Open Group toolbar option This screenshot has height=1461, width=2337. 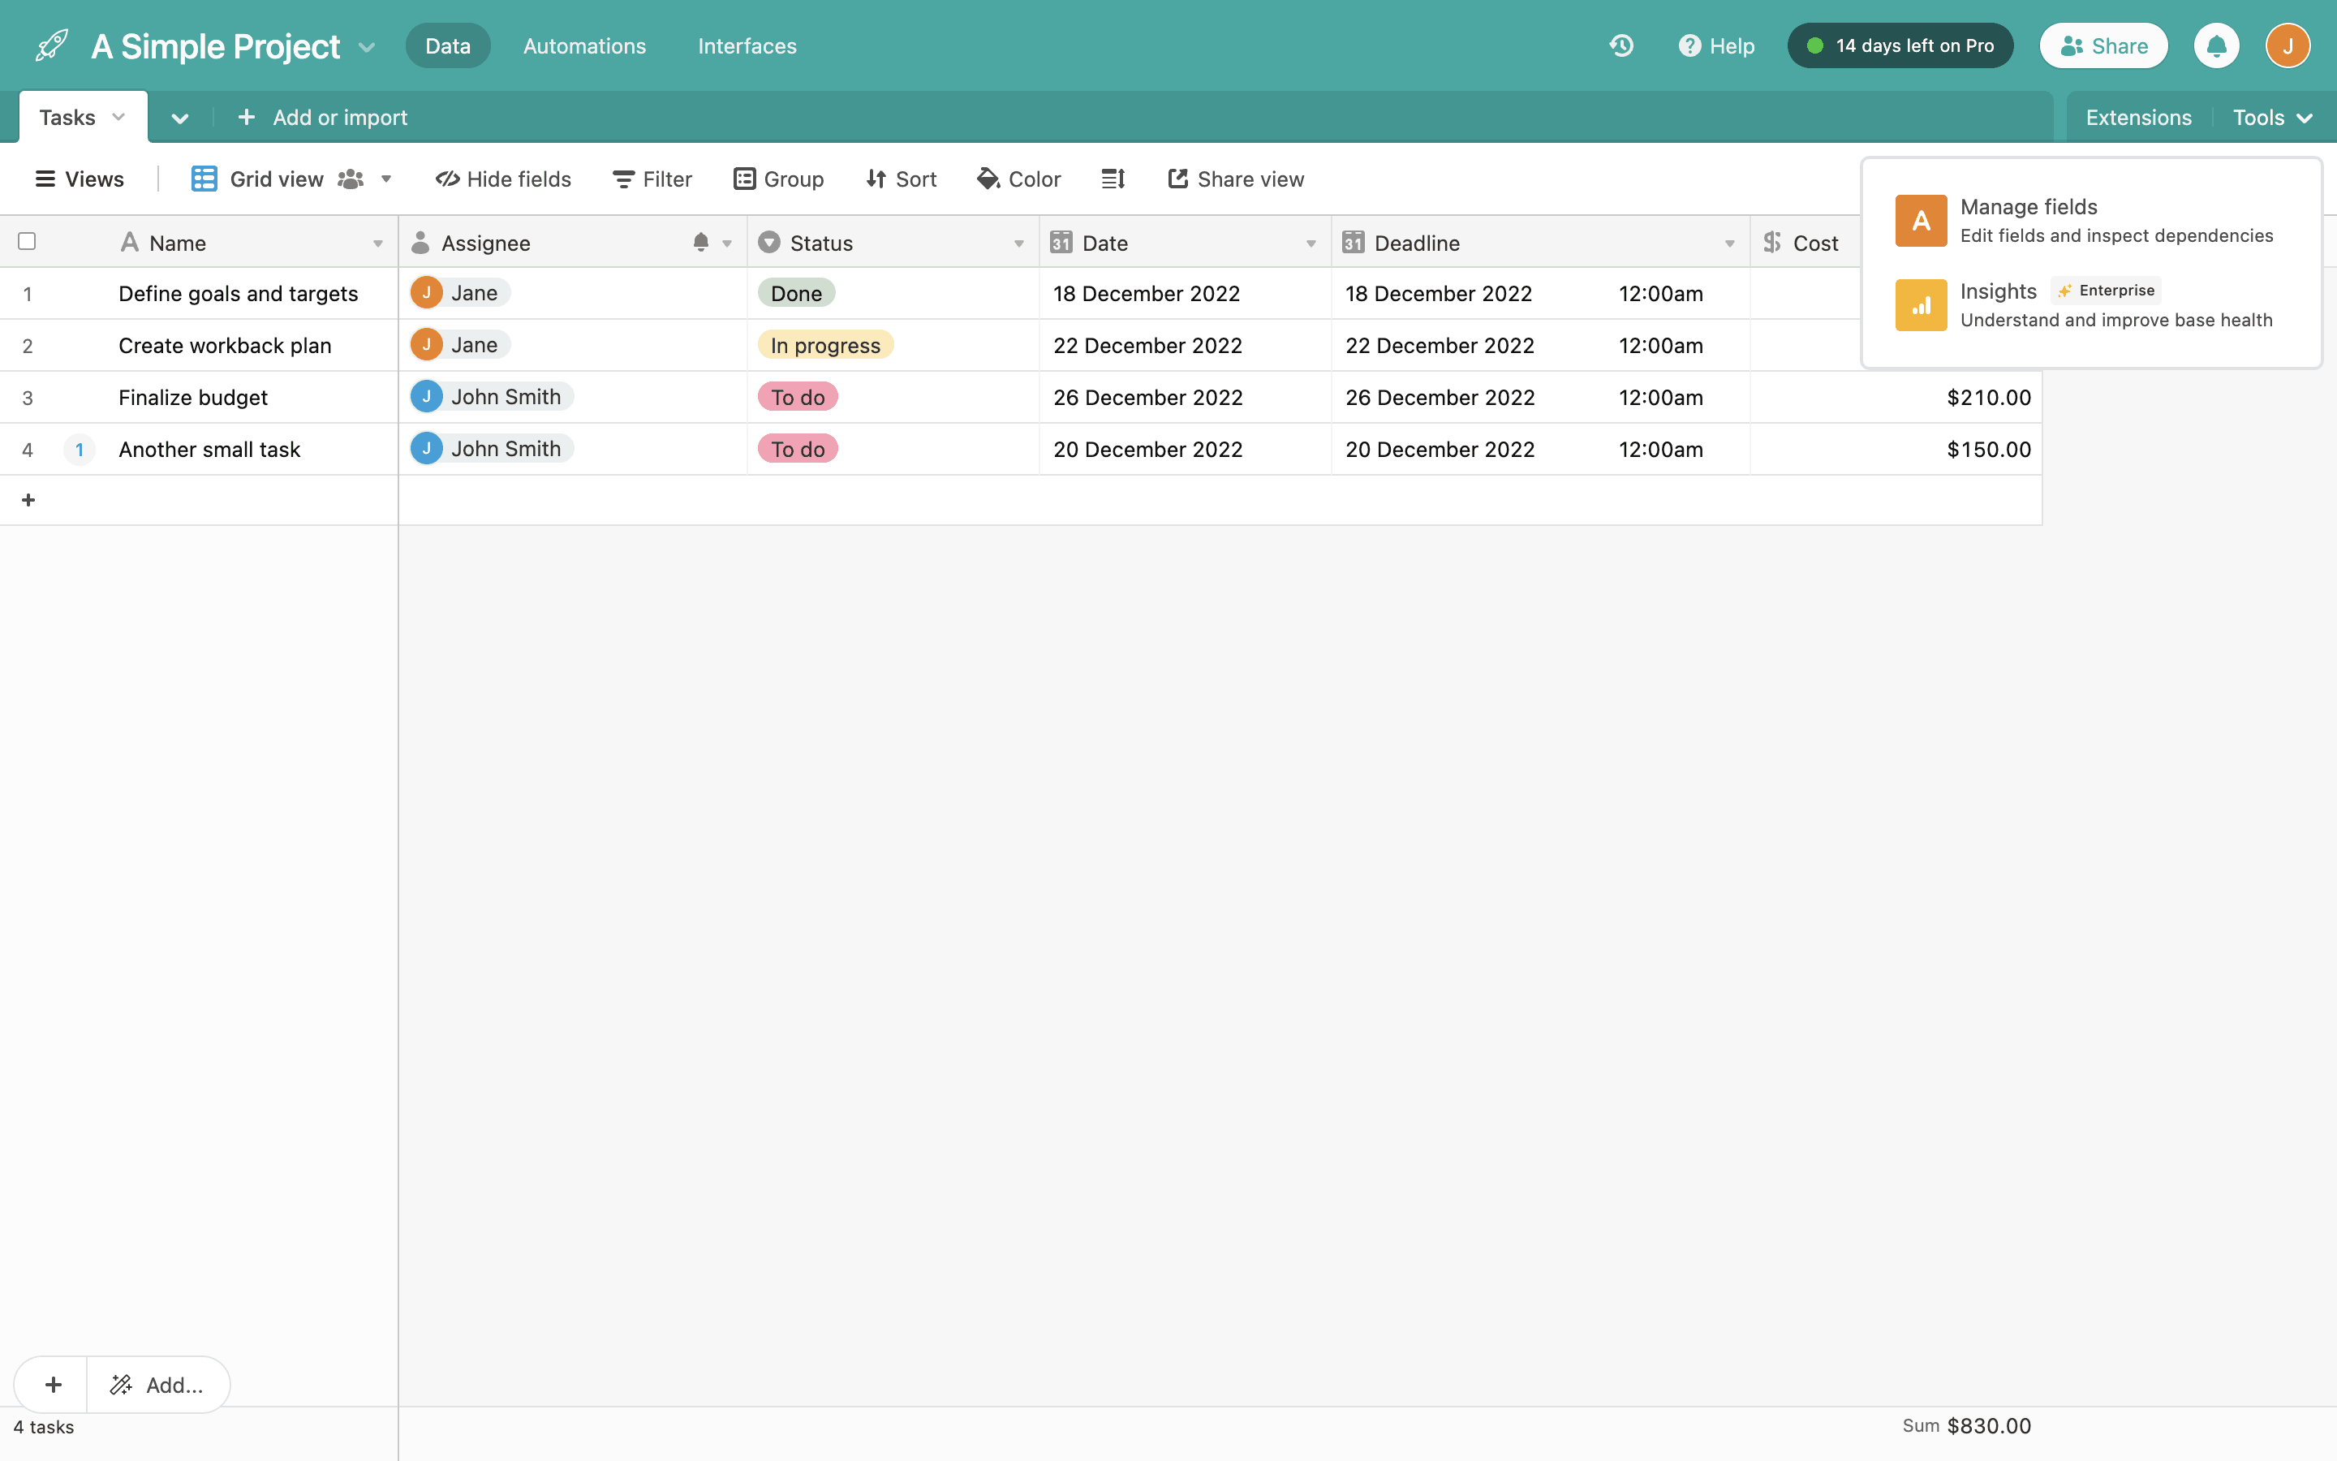(778, 179)
